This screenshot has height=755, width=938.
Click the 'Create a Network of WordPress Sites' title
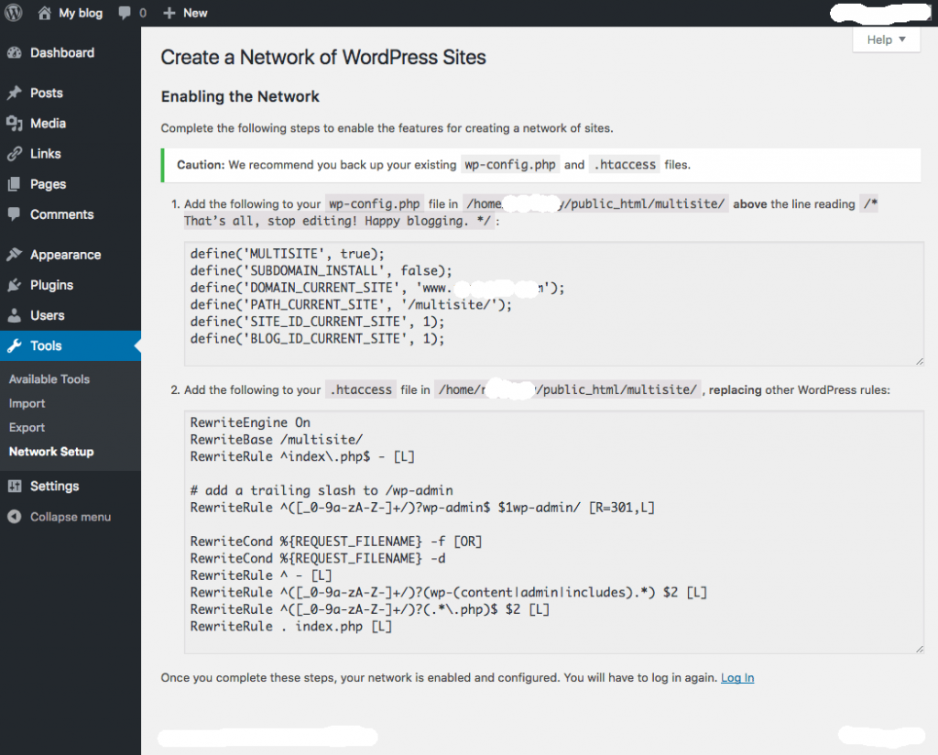coord(323,58)
